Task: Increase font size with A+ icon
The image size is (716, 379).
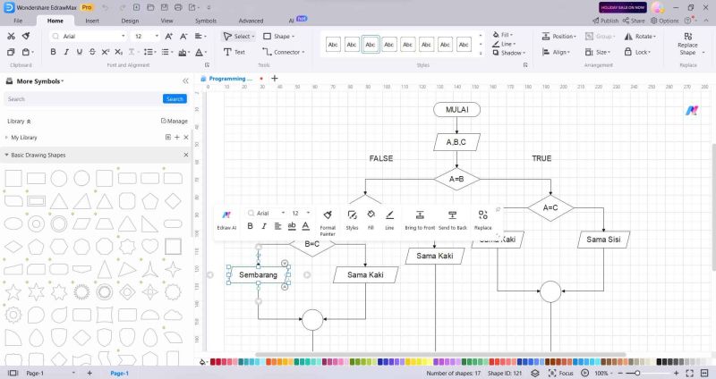Action: click(169, 36)
